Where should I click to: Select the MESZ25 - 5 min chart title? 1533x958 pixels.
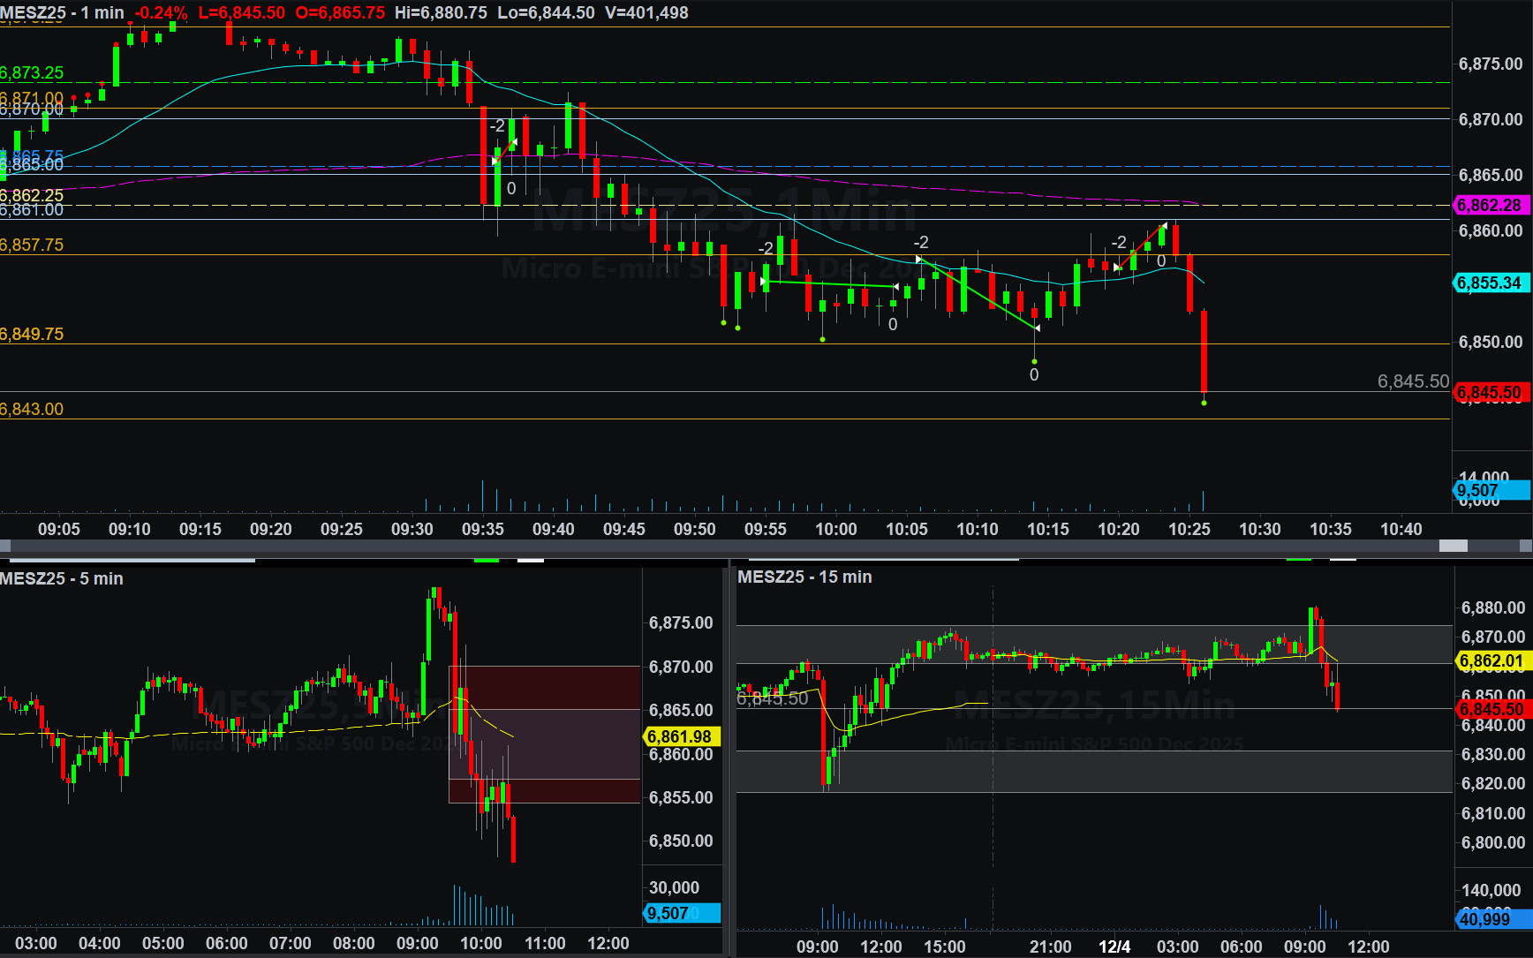62,578
